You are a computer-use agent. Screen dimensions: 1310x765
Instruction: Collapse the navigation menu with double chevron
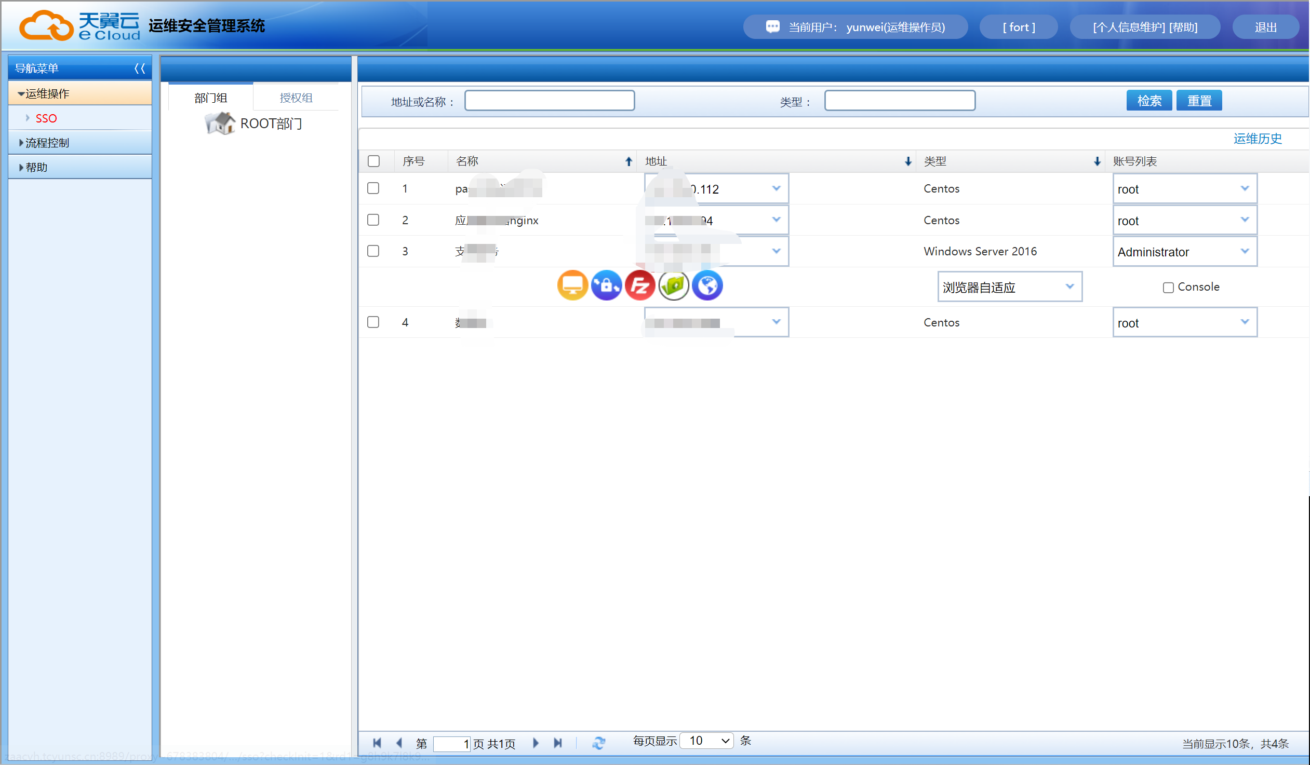tap(139, 68)
